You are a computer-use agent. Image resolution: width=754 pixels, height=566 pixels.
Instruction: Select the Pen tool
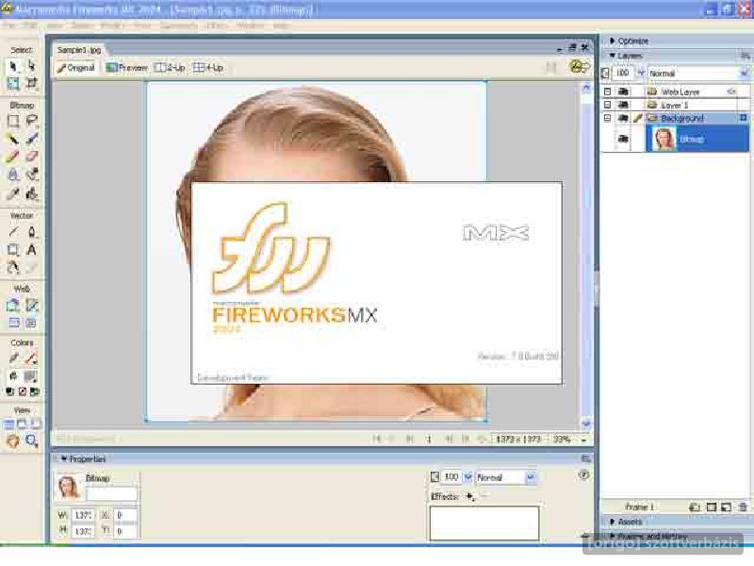pyautogui.click(x=31, y=232)
